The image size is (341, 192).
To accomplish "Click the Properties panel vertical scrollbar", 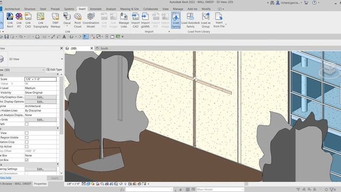I will (61, 106).
